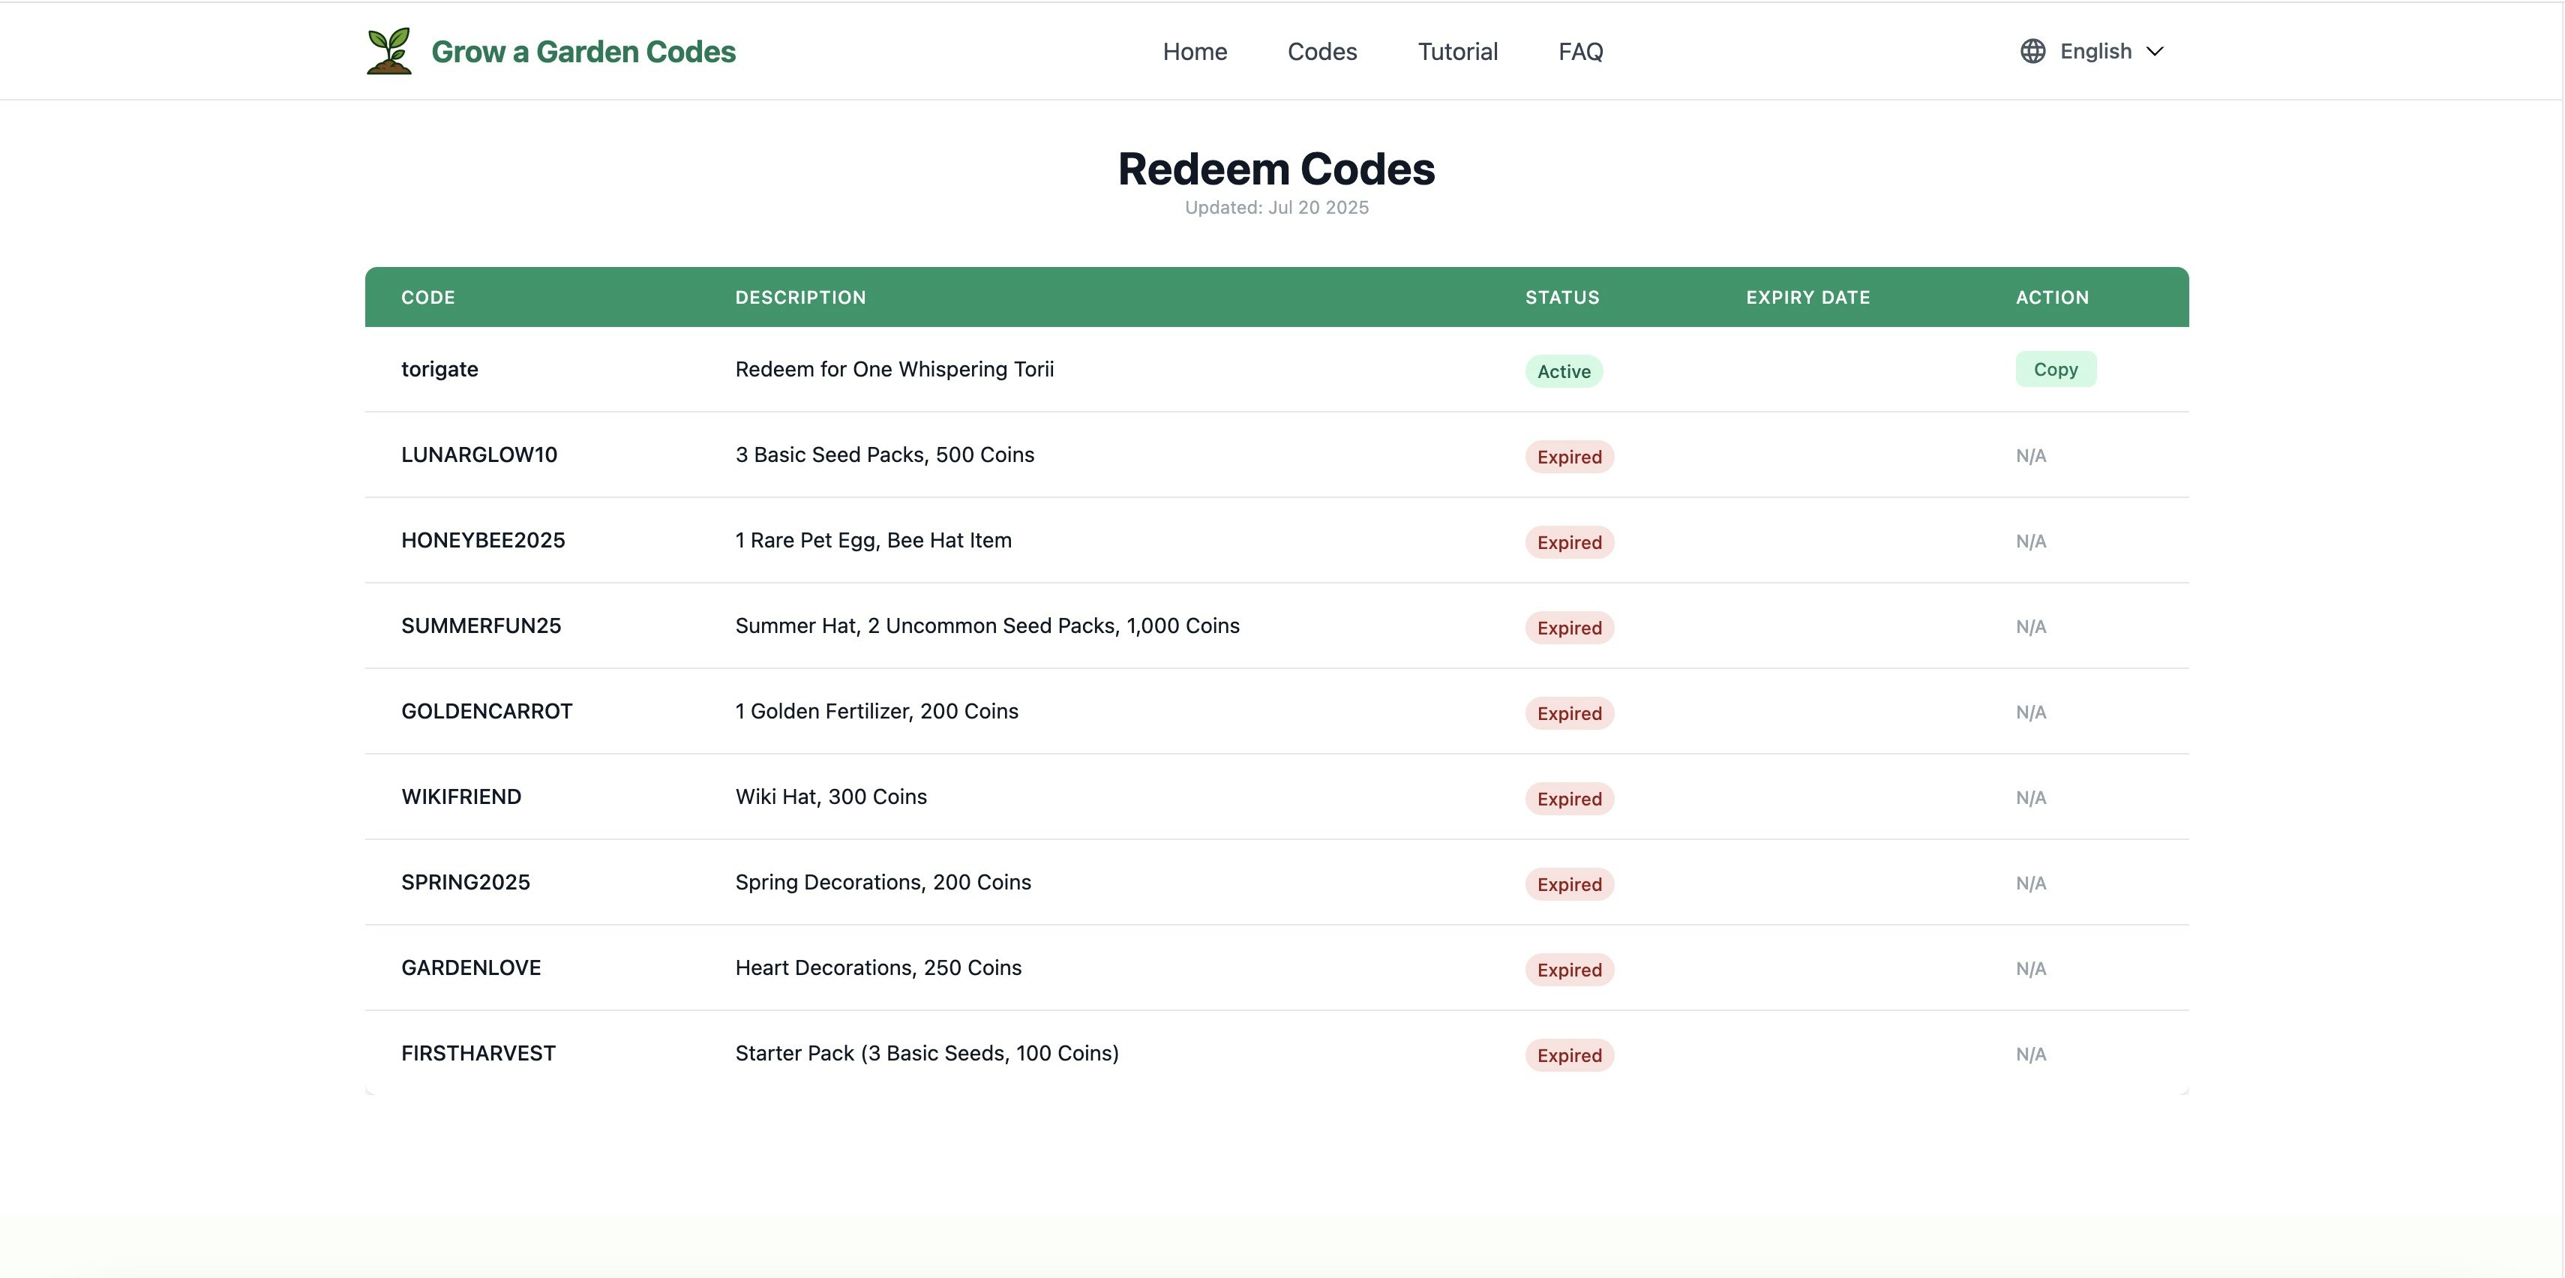Open the English language dropdown
Screen dimensions: 2565x1278
(x=2095, y=51)
